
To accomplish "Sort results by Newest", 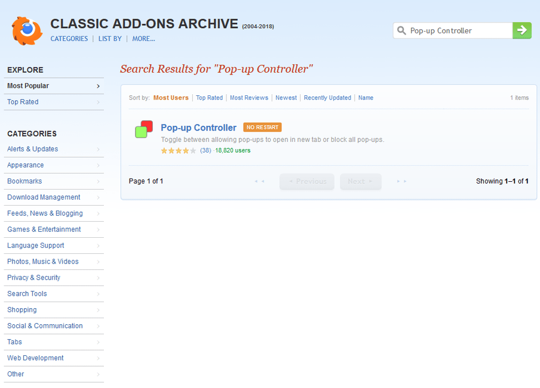I will click(x=286, y=98).
